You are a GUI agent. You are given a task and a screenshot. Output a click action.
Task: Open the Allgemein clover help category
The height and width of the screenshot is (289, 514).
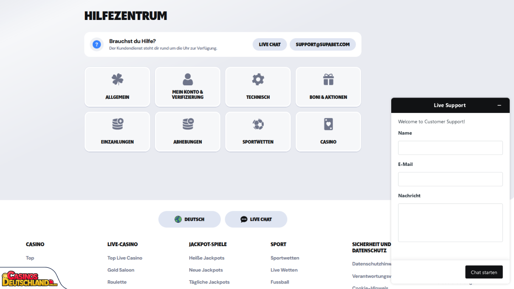117,87
